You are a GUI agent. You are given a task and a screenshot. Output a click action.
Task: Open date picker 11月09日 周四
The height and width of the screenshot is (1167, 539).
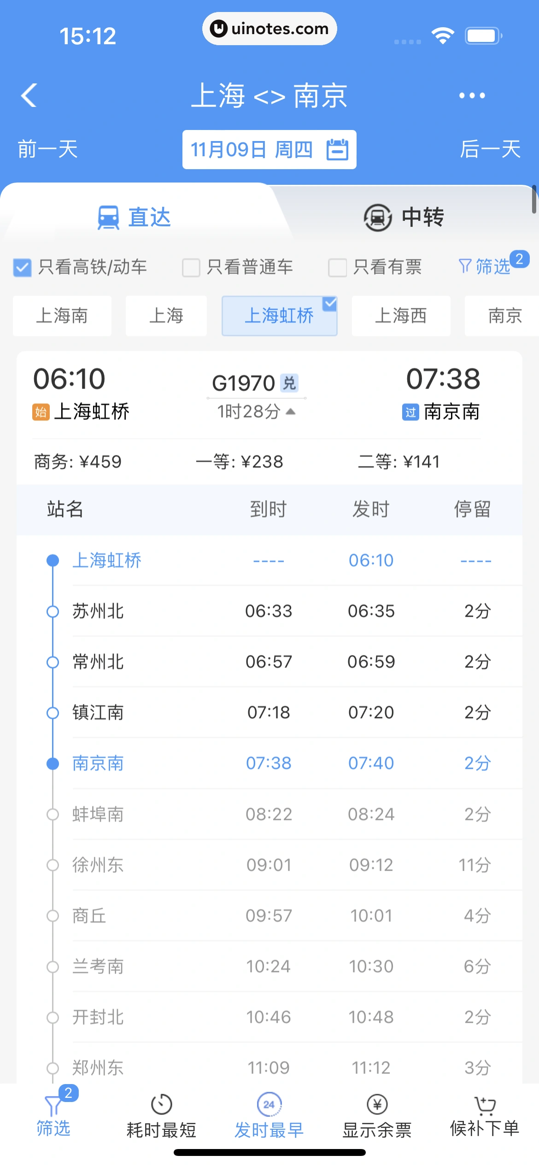click(269, 150)
